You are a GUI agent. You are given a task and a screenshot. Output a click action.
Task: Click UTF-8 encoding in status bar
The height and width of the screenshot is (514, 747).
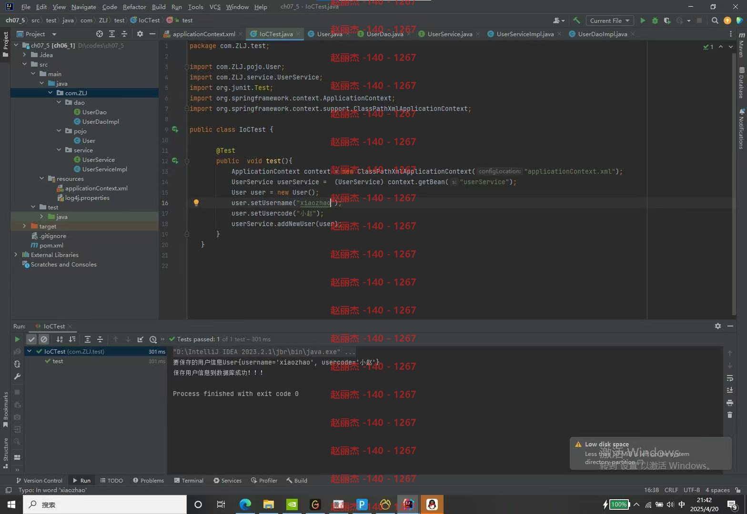[691, 490]
